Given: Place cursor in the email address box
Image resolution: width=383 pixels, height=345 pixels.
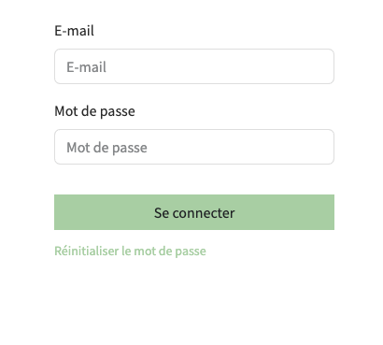Looking at the screenshot, I should 194,66.
